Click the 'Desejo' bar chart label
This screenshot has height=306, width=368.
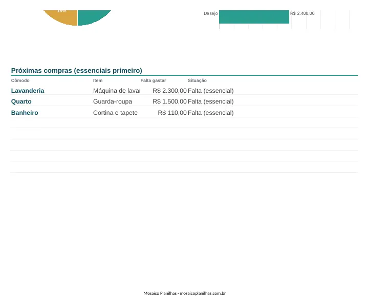[x=210, y=13]
